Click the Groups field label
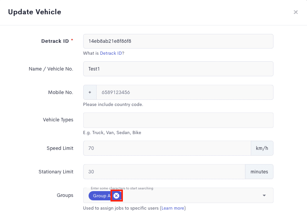 click(x=65, y=195)
